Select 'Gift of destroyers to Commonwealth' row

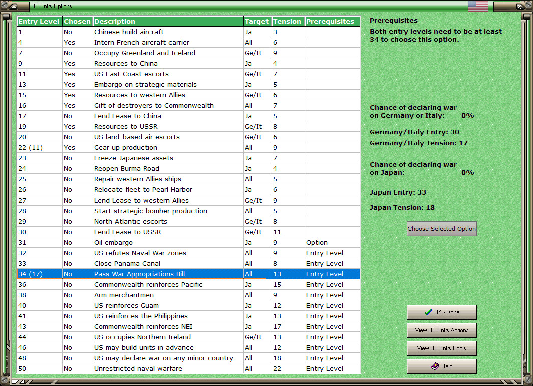[189, 105]
